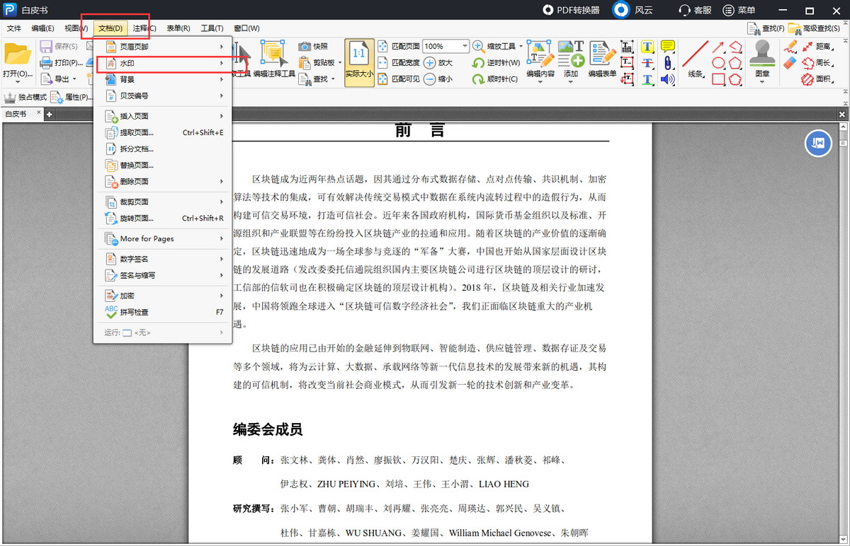This screenshot has height=546, width=850.
Task: Select the 编辑表单 tool icon
Action: [602, 54]
